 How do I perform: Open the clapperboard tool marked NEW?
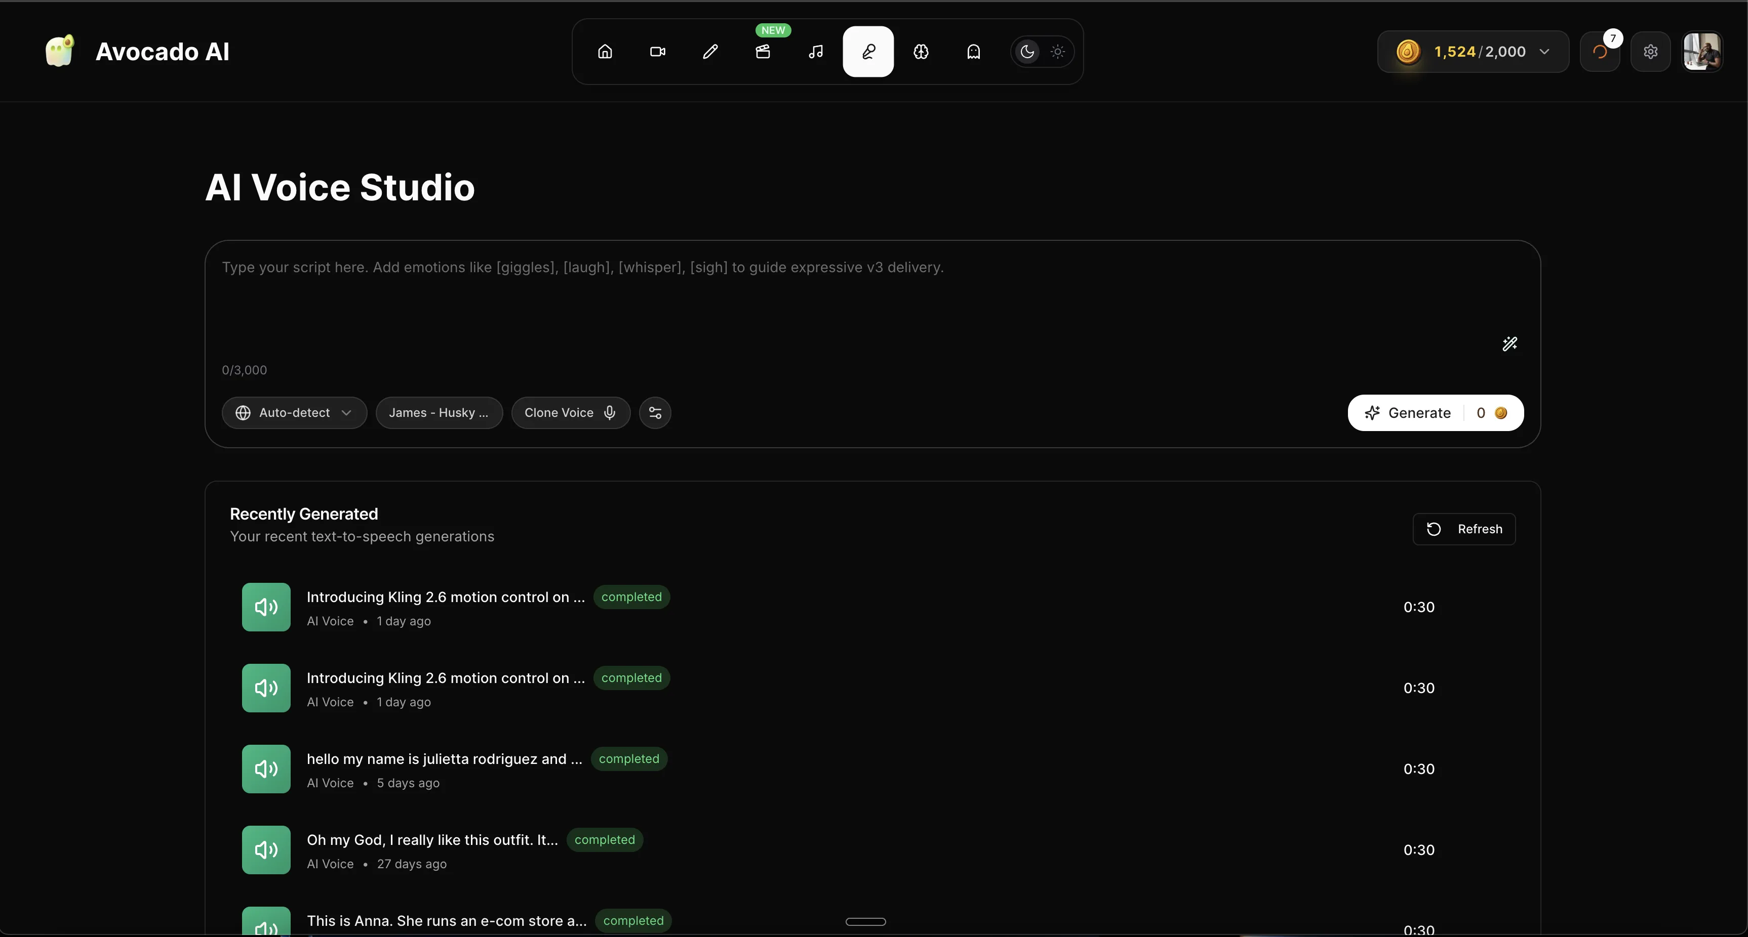pos(763,52)
